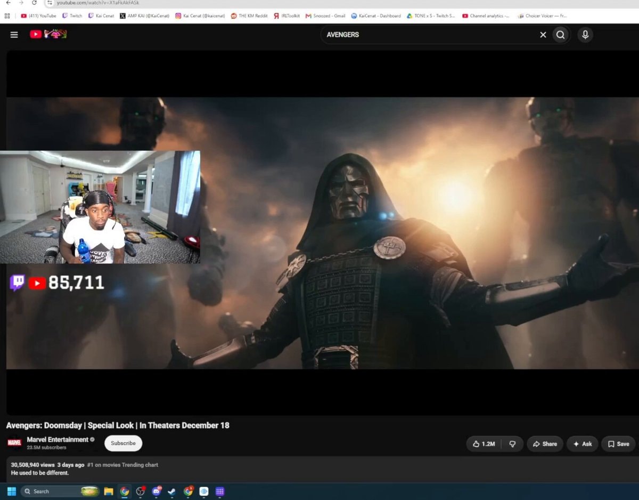
Task: Open the Windows Start menu
Action: click(x=11, y=491)
